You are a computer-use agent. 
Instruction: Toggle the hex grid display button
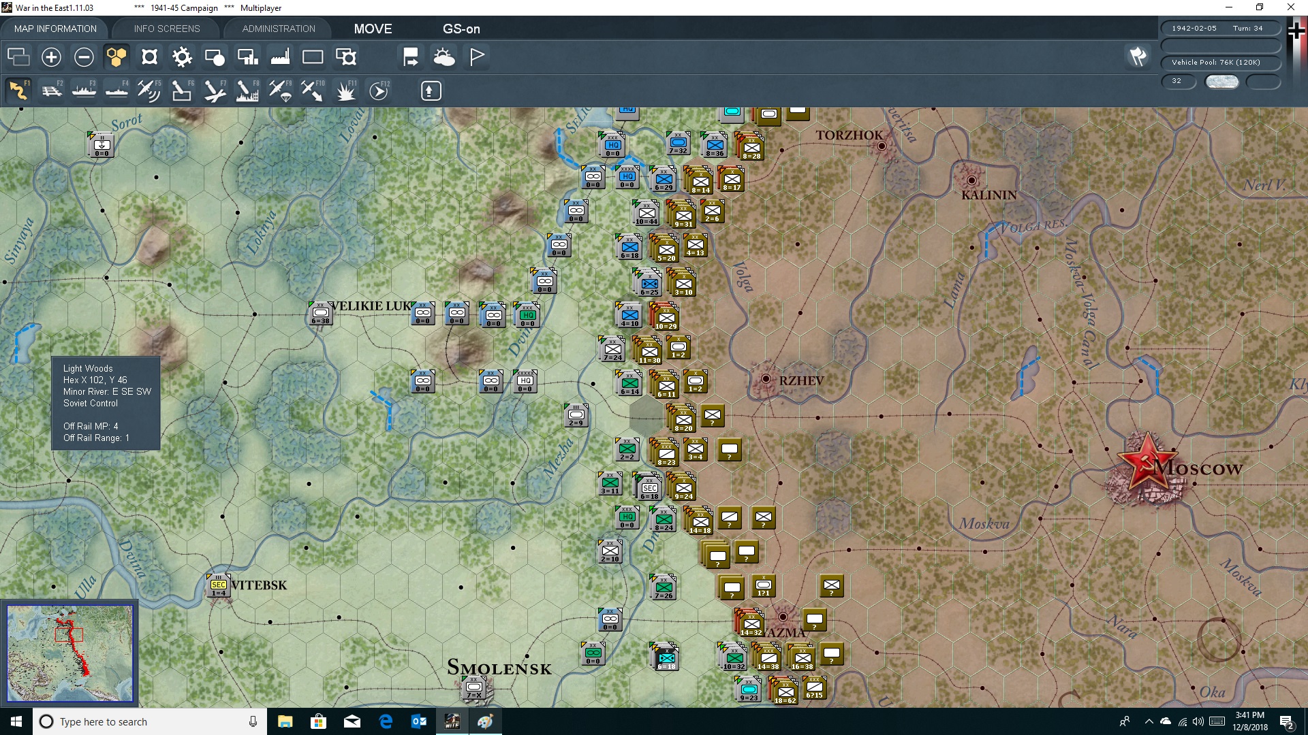[x=116, y=57]
